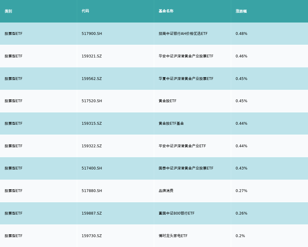Click fund name 招商中证银行AH价格优选ETF
The height and width of the screenshot is (247, 308).
[183, 33]
